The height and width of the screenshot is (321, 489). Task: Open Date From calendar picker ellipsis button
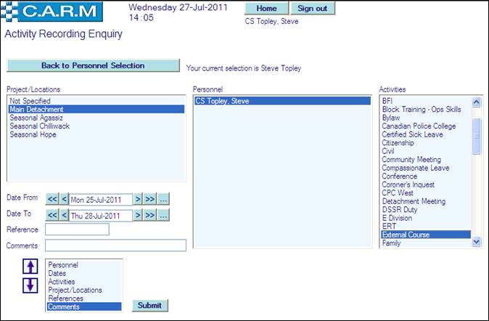coord(163,199)
